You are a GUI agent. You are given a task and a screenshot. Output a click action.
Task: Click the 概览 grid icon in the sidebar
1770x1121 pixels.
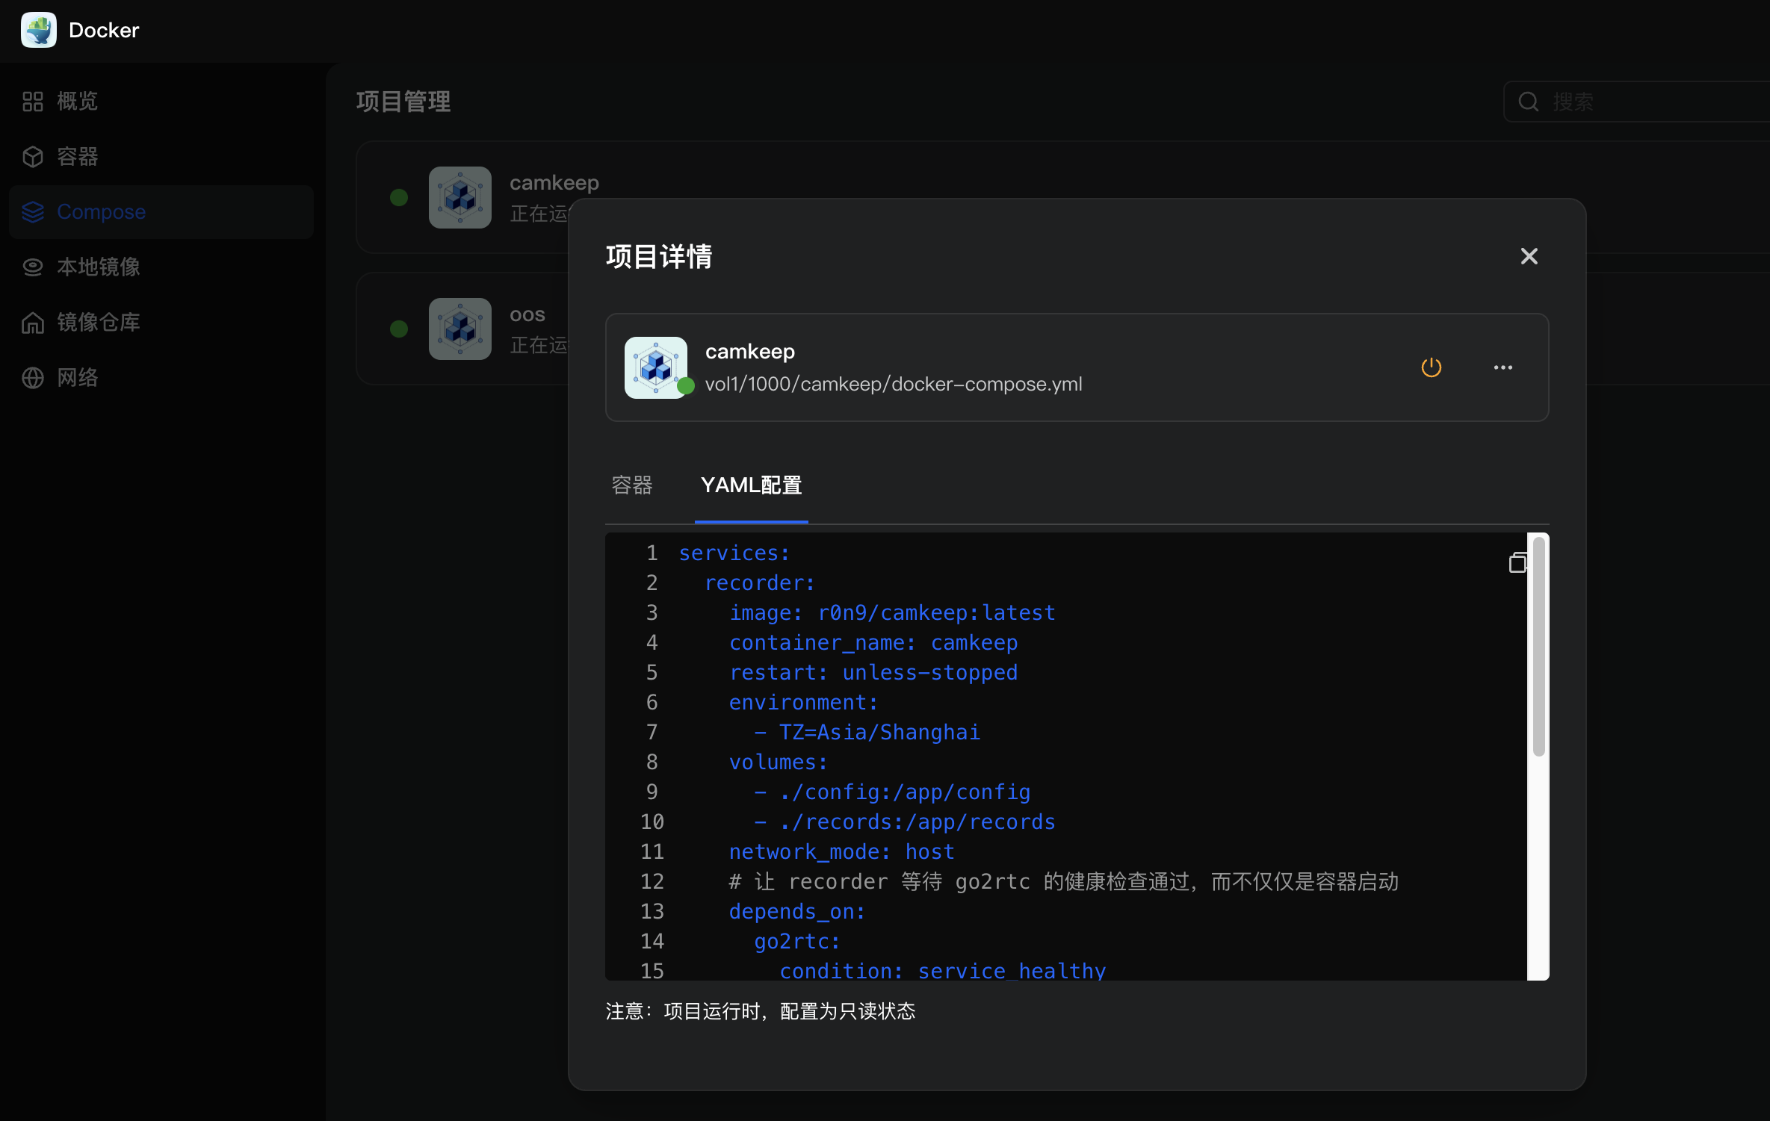pos(33,101)
